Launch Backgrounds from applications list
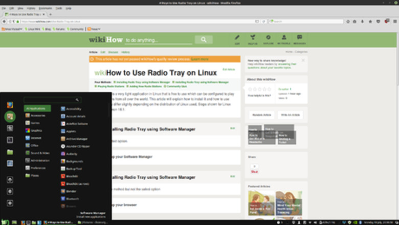Image resolution: width=399 pixels, height=225 pixels. [x=72, y=161]
